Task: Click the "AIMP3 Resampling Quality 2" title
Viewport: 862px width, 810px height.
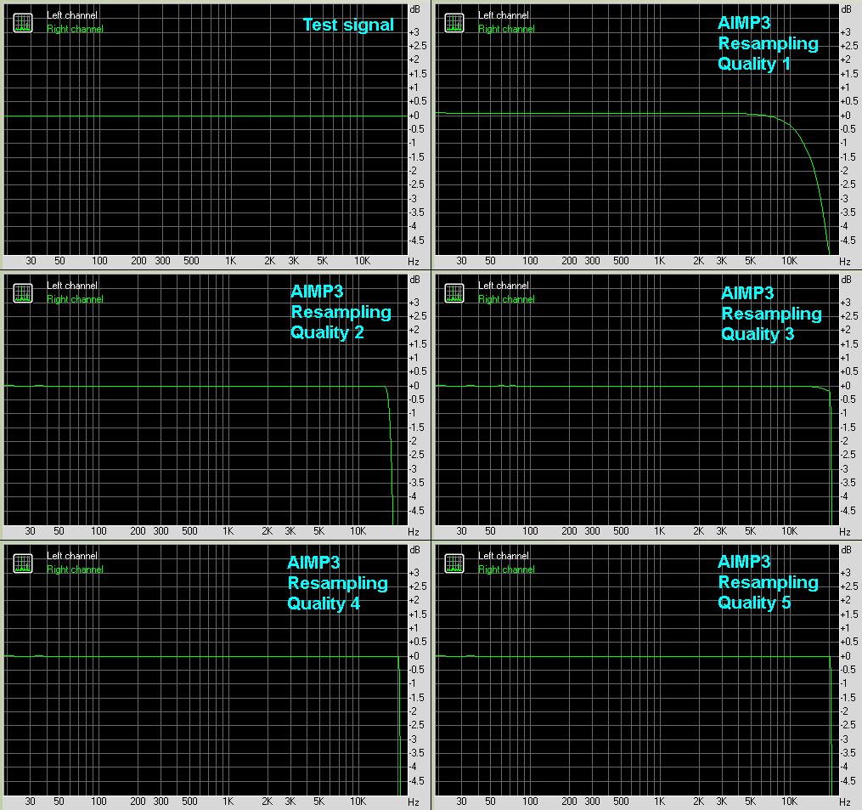Action: 341,312
